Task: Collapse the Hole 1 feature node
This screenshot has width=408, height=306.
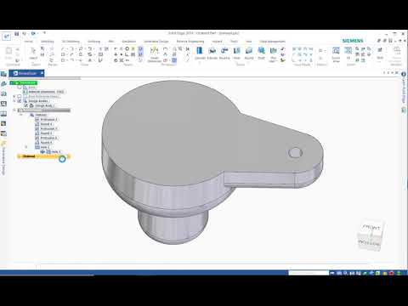Action: (x=26, y=147)
